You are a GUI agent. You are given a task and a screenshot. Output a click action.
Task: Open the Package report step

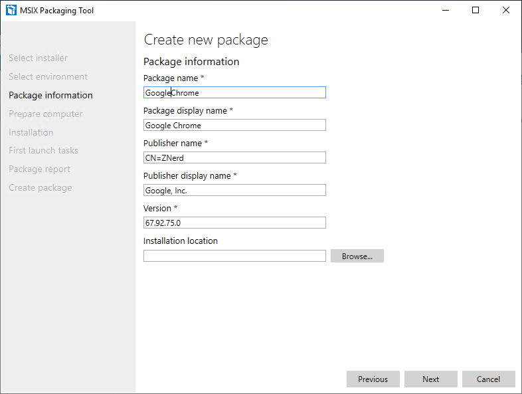pos(39,169)
